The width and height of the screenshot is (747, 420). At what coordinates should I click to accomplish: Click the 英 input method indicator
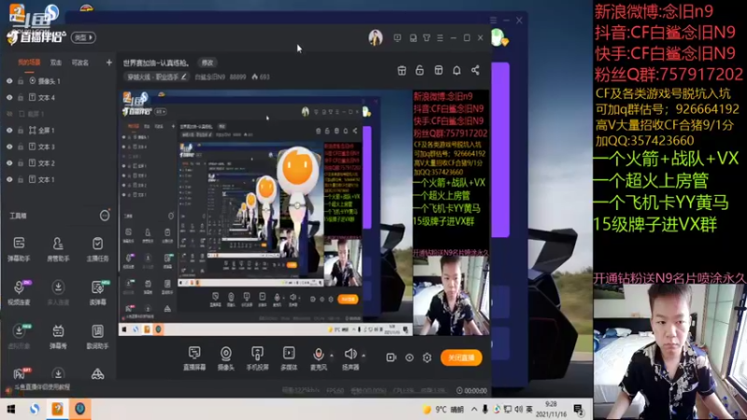[529, 410]
